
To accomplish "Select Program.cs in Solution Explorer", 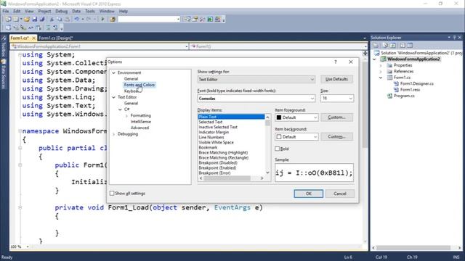I will click(x=404, y=96).
